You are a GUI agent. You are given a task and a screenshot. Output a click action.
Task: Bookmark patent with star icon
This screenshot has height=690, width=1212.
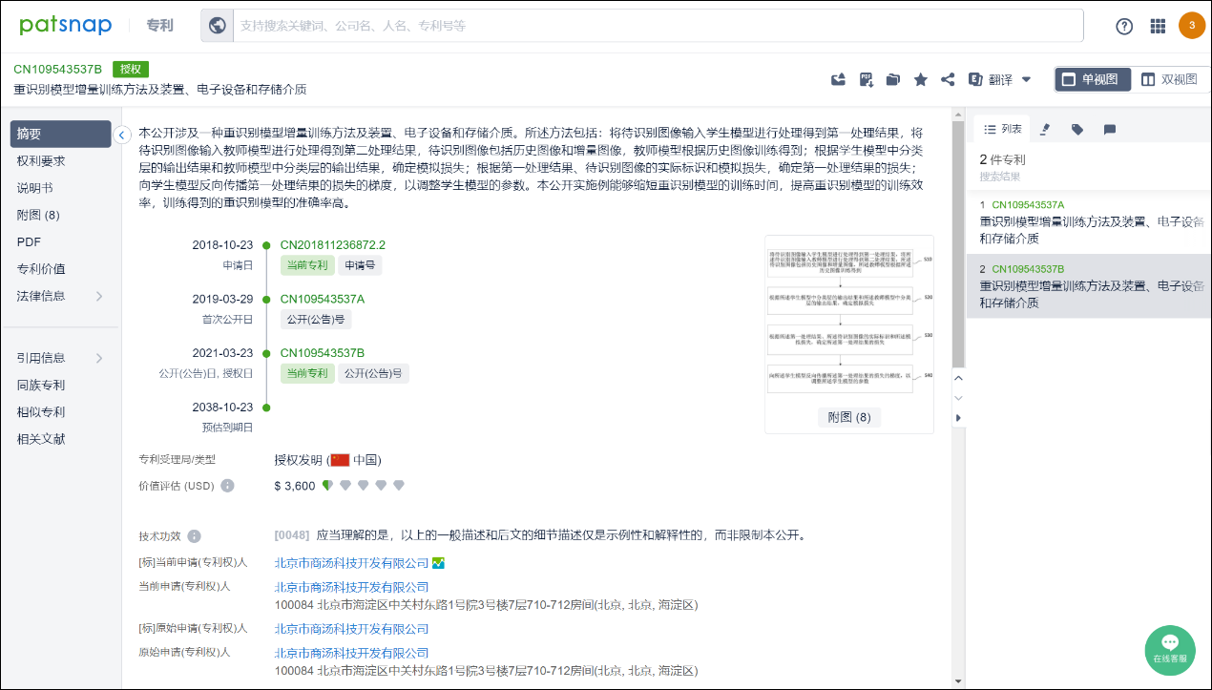pyautogui.click(x=921, y=79)
